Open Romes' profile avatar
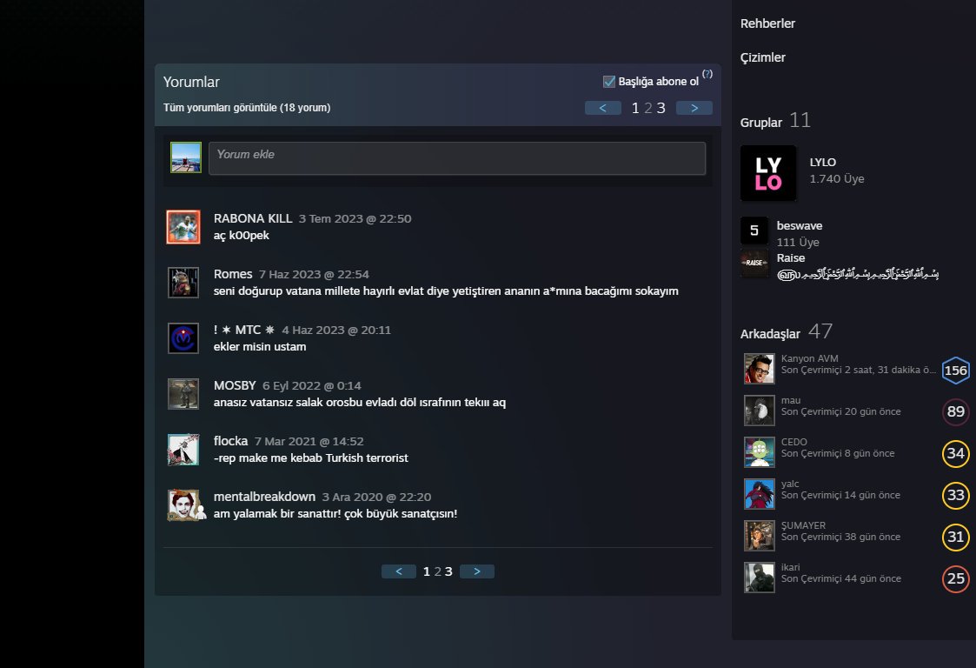This screenshot has height=668, width=976. 183,283
